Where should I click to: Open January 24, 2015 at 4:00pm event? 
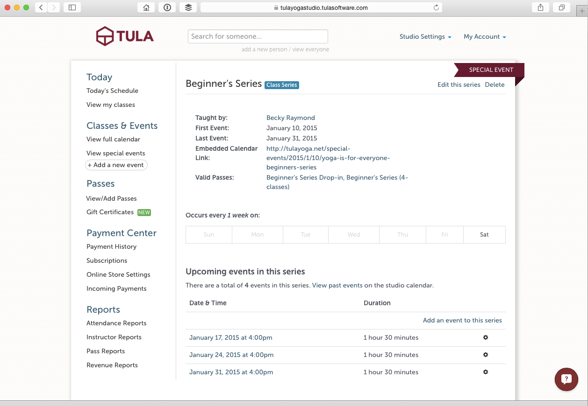pyautogui.click(x=231, y=355)
